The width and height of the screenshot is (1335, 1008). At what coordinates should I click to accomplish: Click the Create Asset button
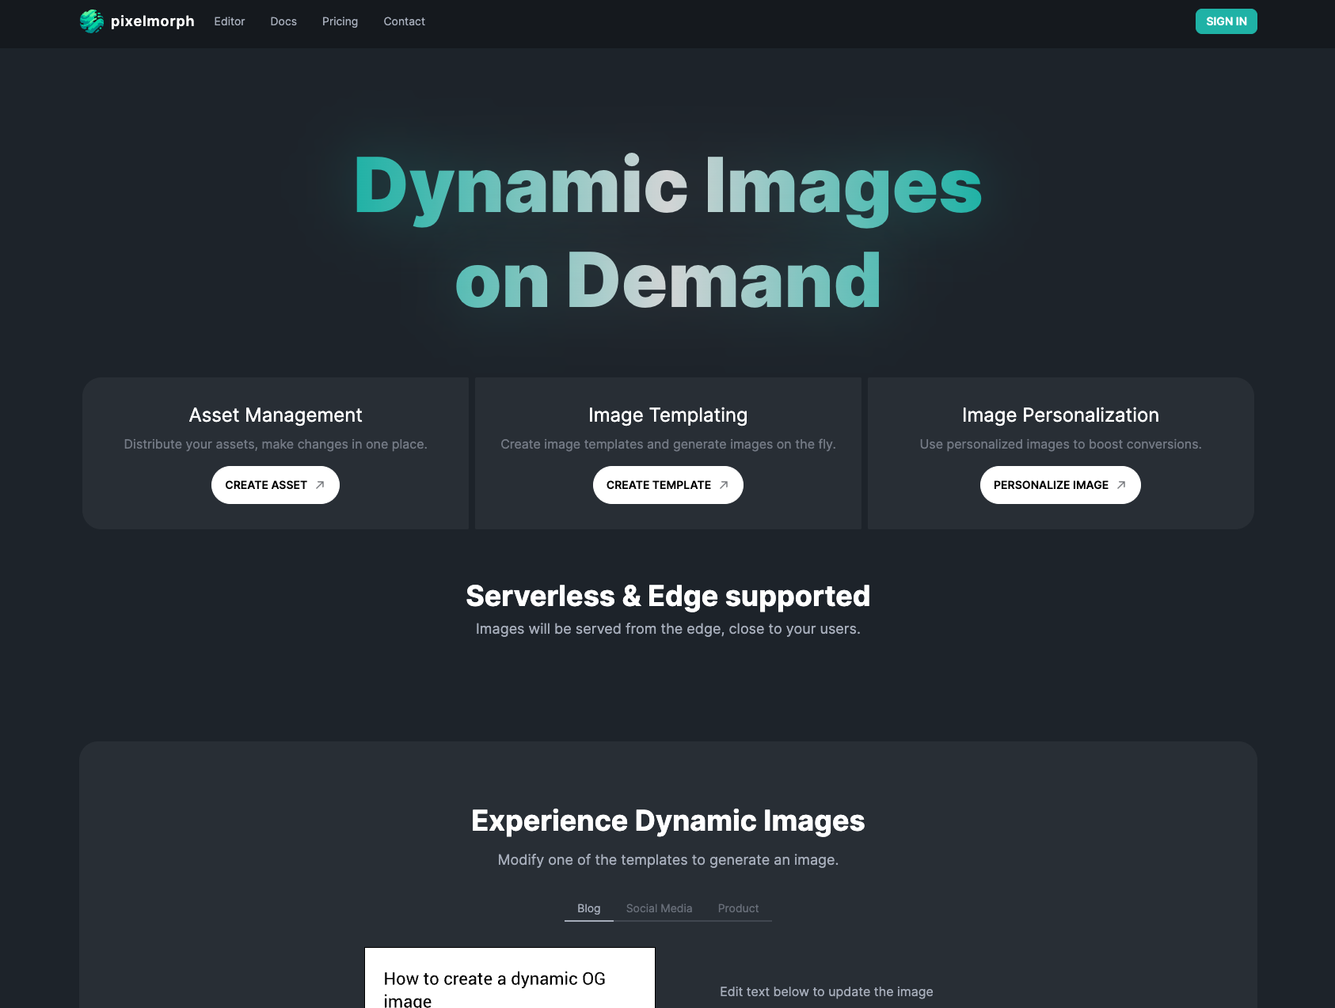pos(276,485)
